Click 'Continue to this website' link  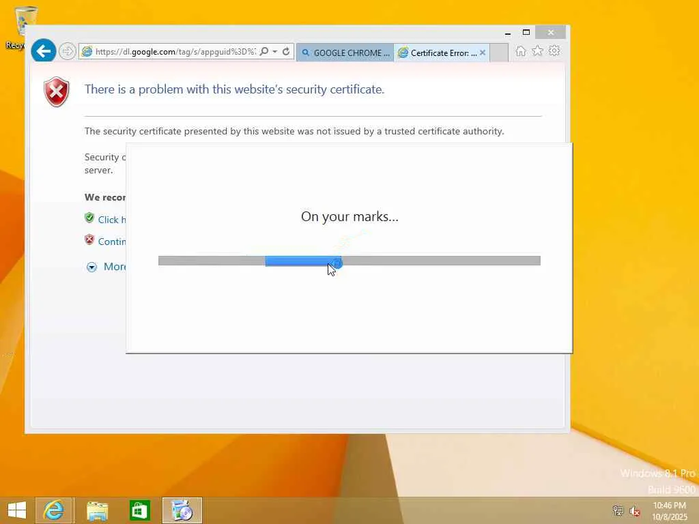pos(112,242)
